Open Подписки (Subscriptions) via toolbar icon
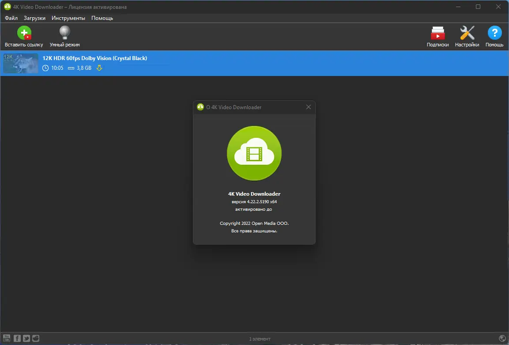This screenshot has height=345, width=509. coord(437,33)
